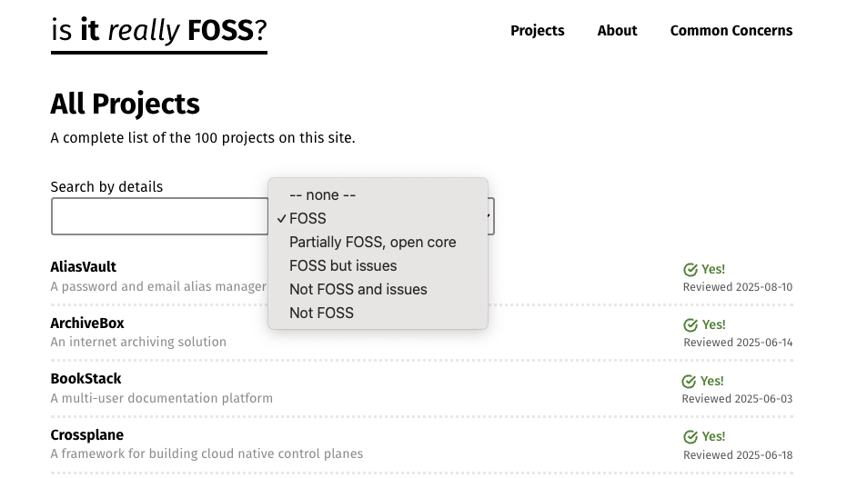Click the AliasVault green checkmark icon

pyautogui.click(x=691, y=269)
